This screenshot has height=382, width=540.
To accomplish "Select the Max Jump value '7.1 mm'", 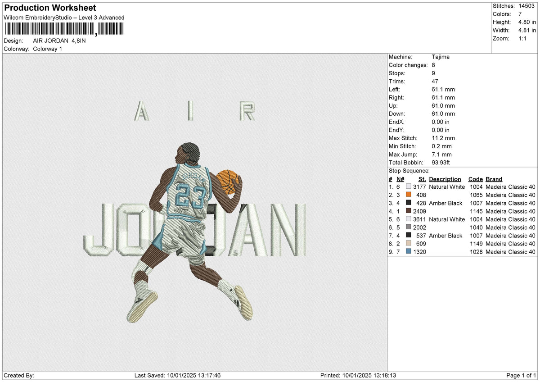I will coord(441,154).
